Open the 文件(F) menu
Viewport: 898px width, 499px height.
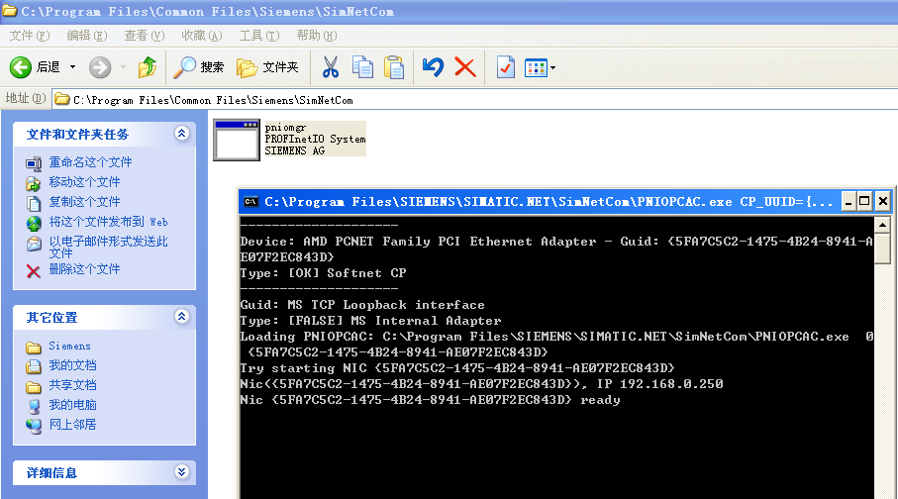pos(30,36)
